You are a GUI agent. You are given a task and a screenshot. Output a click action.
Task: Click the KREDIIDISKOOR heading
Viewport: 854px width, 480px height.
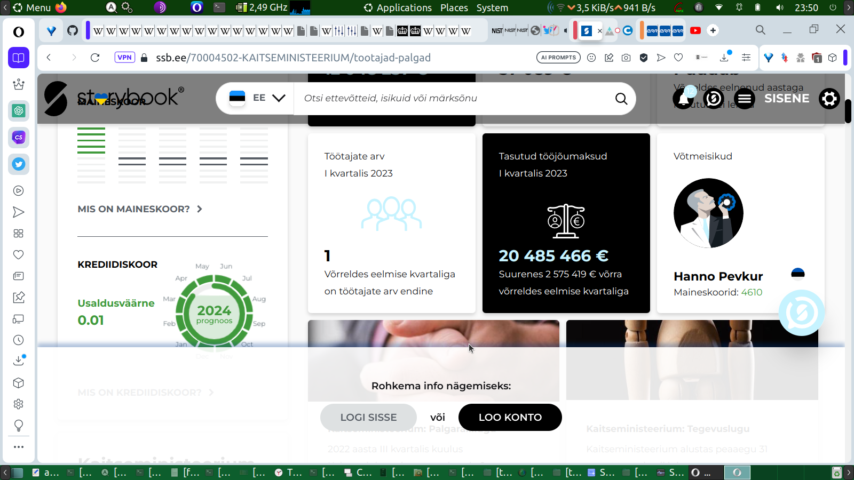point(117,265)
